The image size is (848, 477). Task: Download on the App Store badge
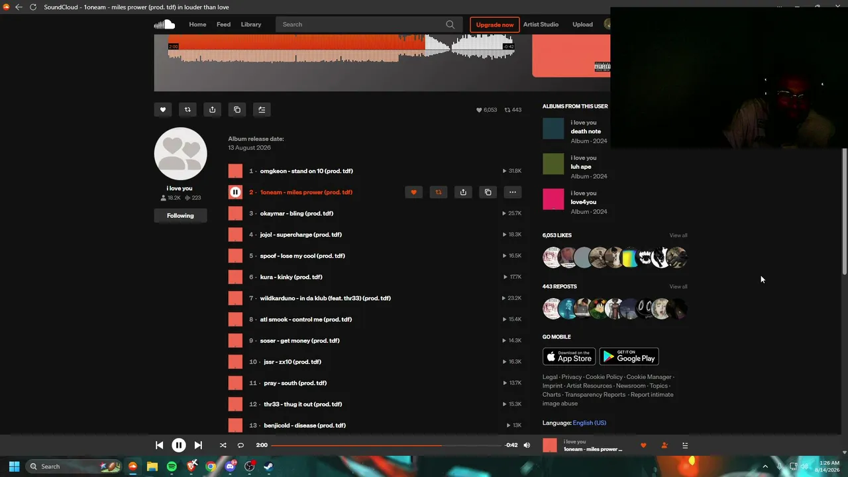point(569,356)
